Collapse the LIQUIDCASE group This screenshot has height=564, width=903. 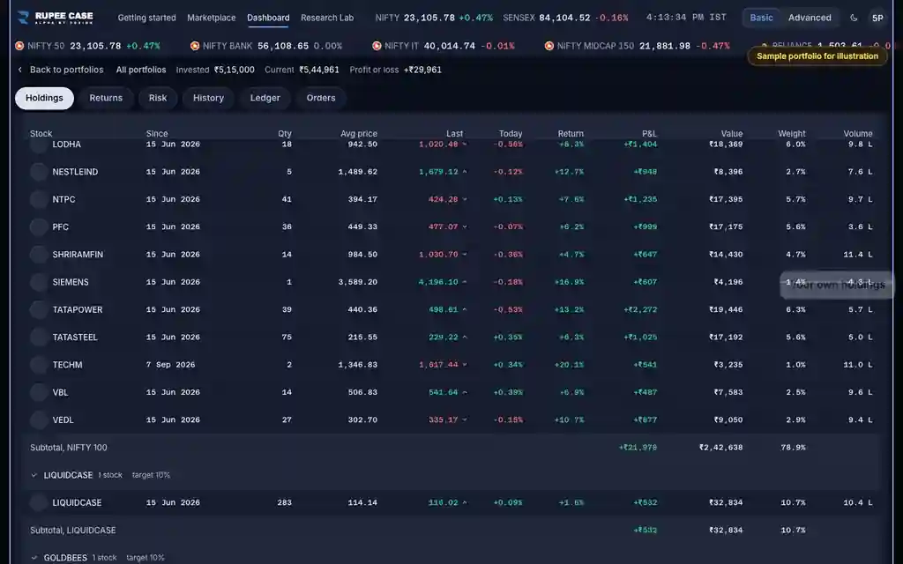[34, 475]
